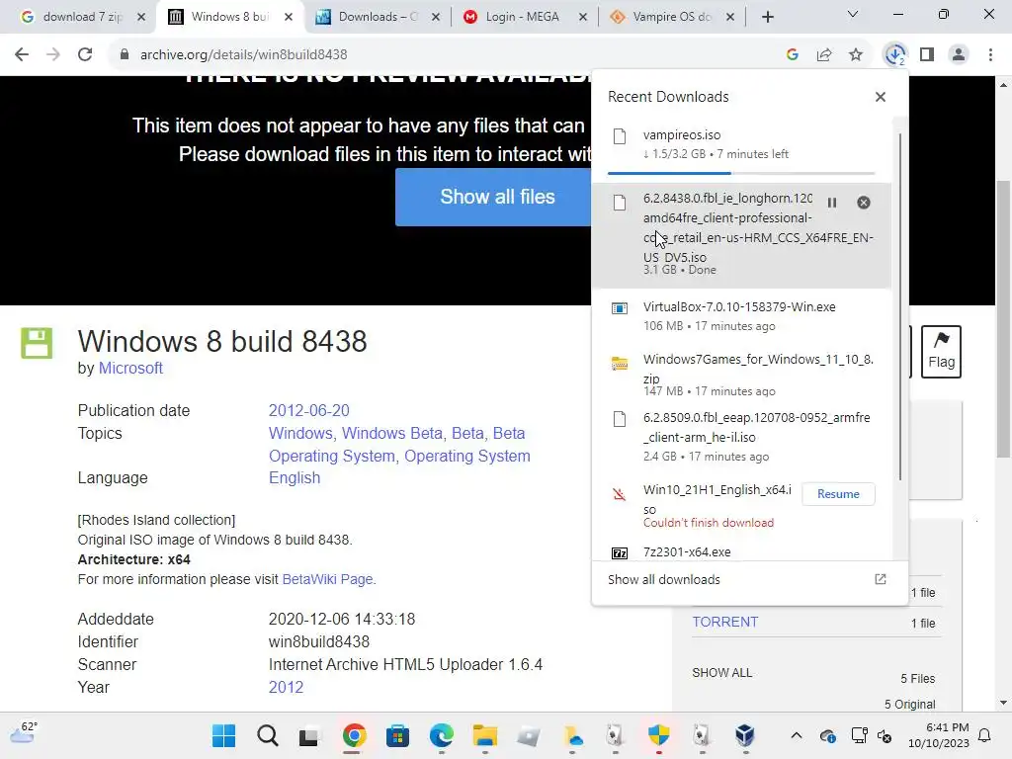Open Windows Security shield on taskbar

coord(659,735)
